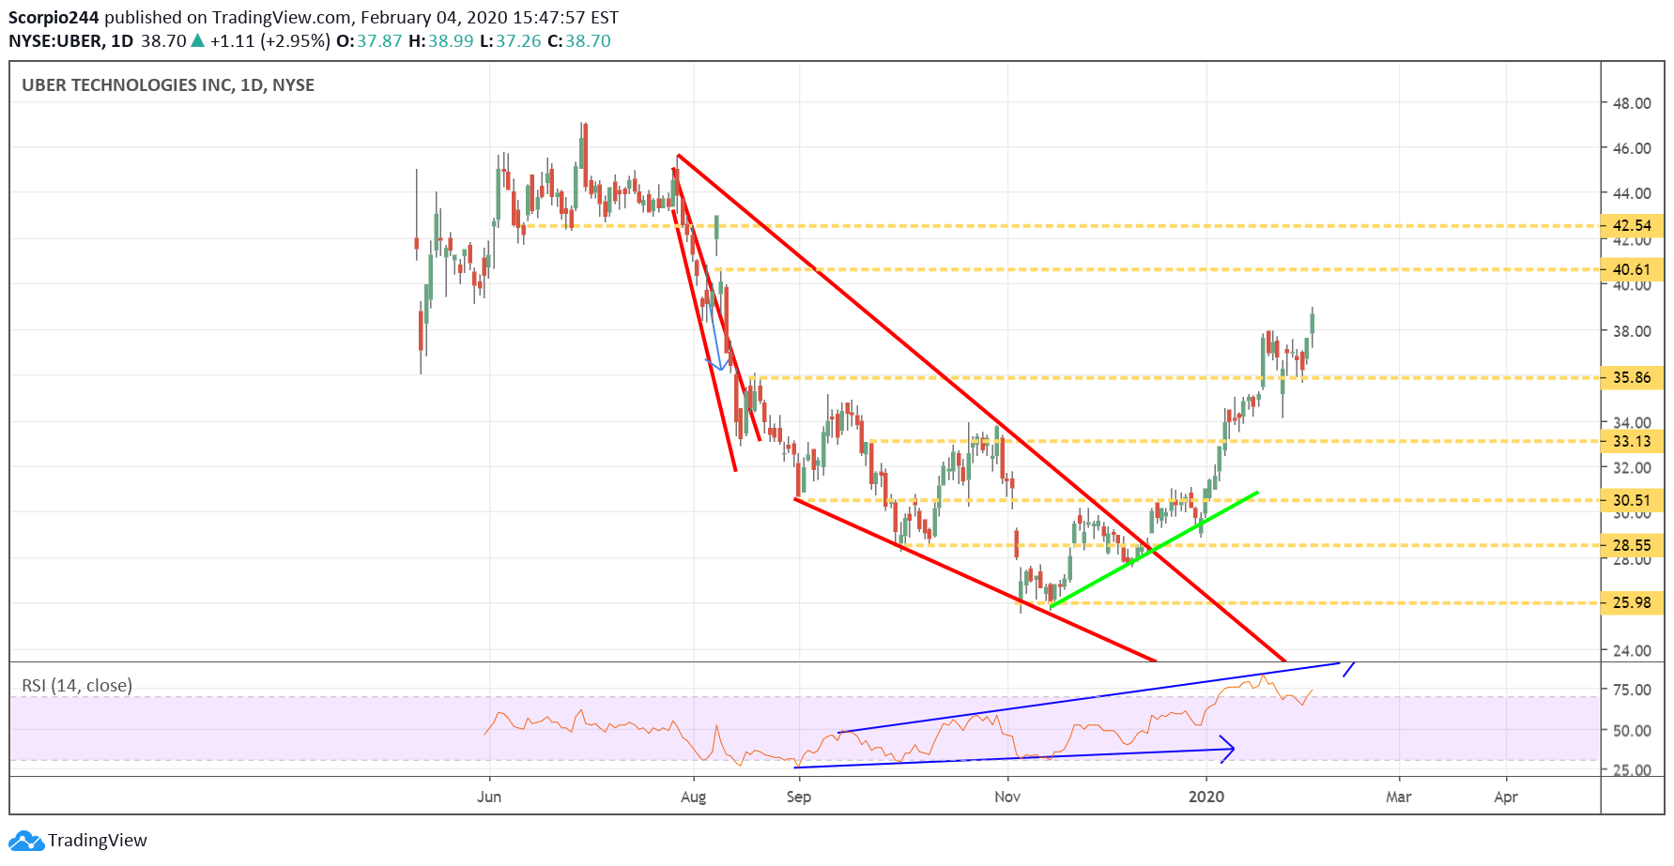Click the Aug label on time axis

click(693, 798)
